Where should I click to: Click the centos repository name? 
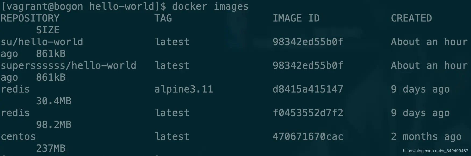[x=18, y=136]
